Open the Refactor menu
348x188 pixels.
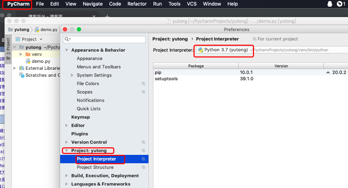137,4
